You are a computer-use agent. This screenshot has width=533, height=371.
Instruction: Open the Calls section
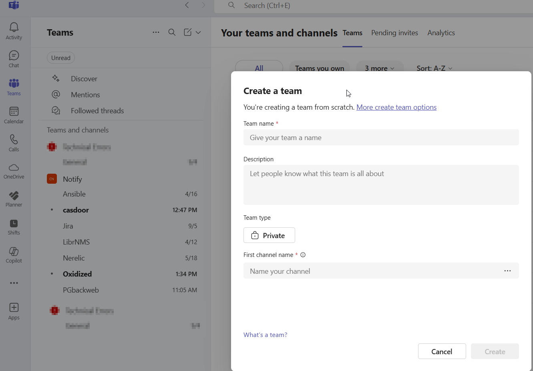pos(14,143)
